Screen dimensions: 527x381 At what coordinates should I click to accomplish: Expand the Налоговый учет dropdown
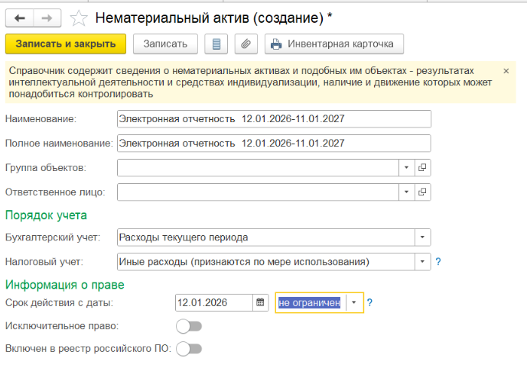coord(422,262)
